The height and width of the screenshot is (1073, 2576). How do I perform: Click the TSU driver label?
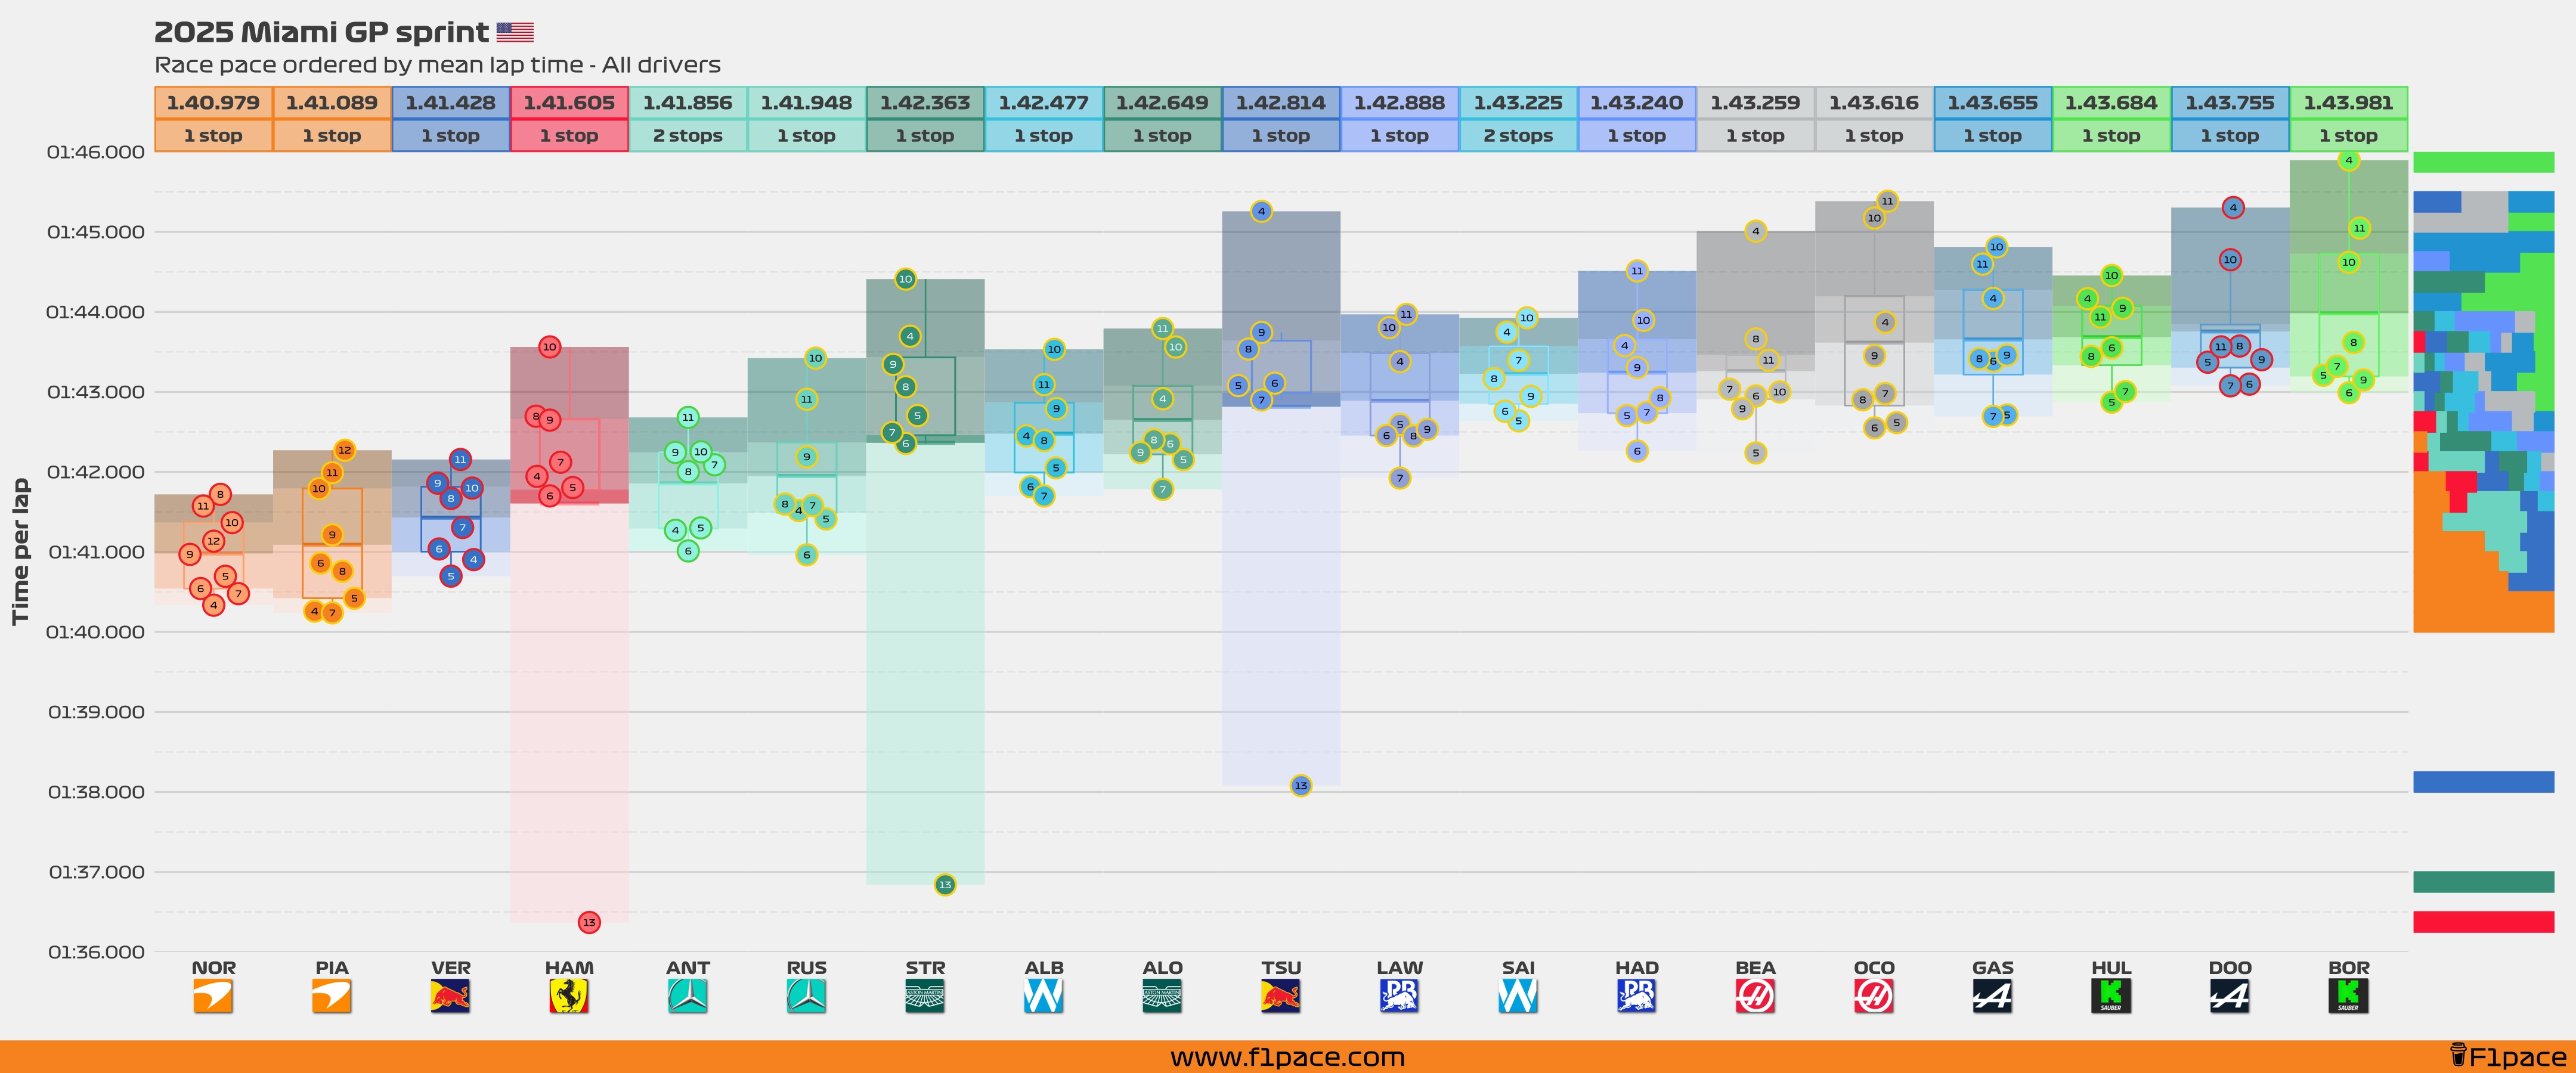tap(1281, 968)
